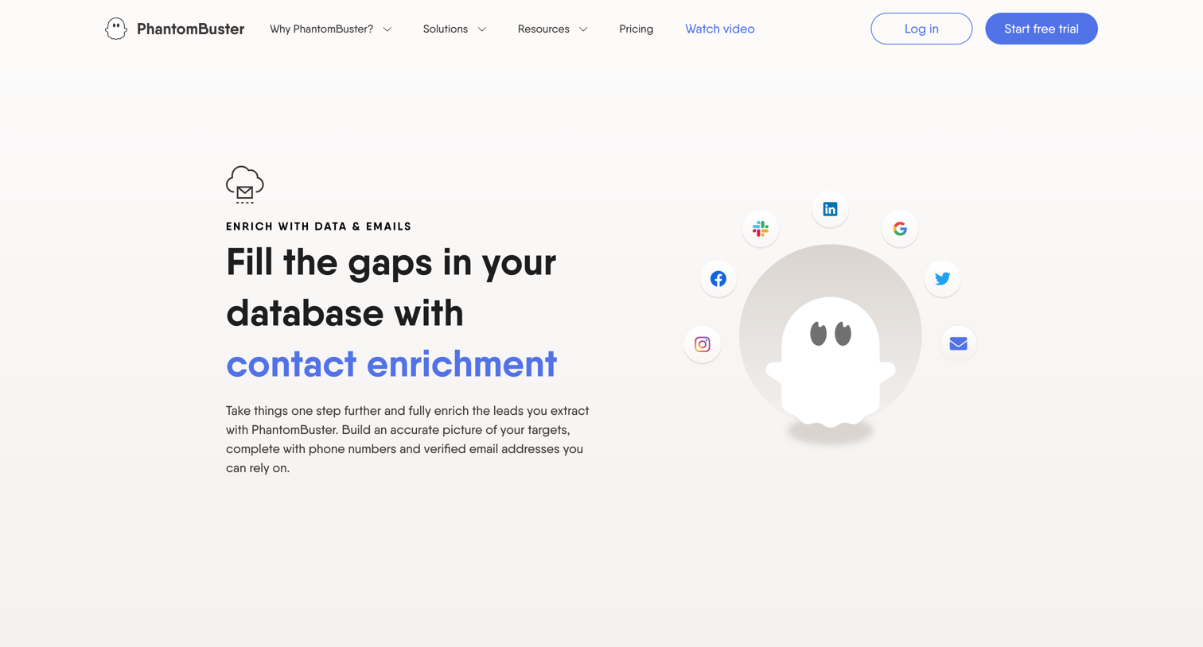The height and width of the screenshot is (647, 1203).
Task: Click the Solutions dropdown chevron
Action: [482, 29]
